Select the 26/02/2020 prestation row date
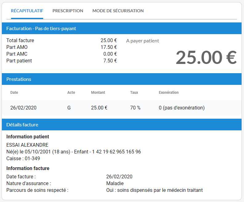The height and width of the screenshot is (202, 244). [x=23, y=108]
